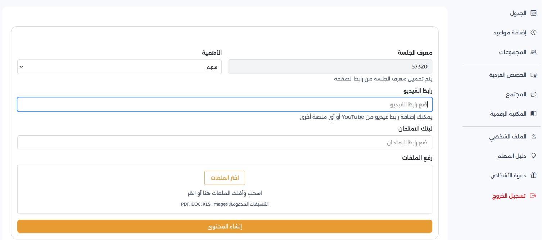
Task: Focus the رابط الفيديو input field
Action: (x=225, y=105)
